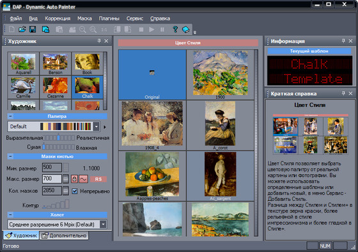The height and width of the screenshot is (252, 358).
Task: Click the curve icon beside the lock
Action: 83,179
